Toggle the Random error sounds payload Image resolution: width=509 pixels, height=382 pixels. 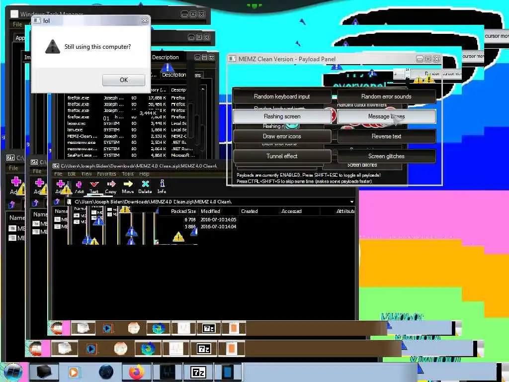click(x=386, y=96)
